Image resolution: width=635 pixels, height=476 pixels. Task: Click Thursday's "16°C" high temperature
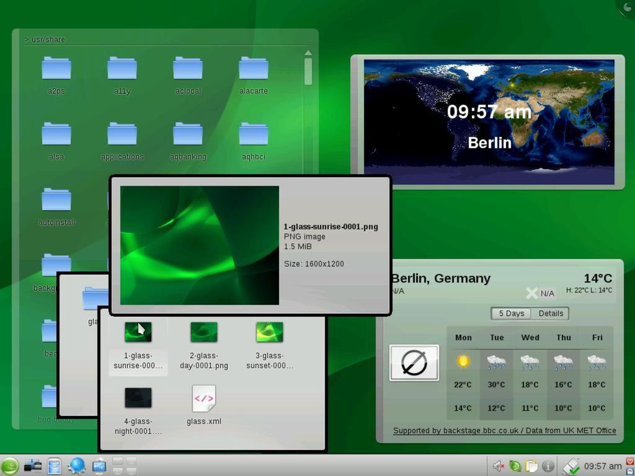tap(563, 384)
